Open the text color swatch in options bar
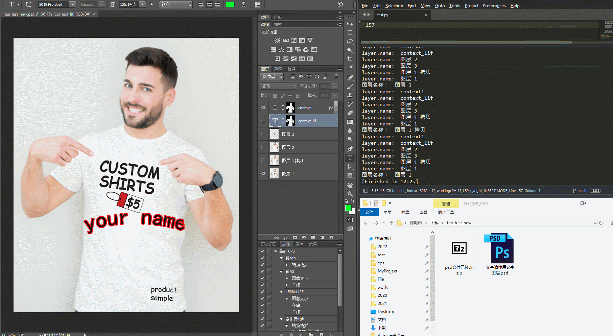613x336 pixels. [230, 4]
